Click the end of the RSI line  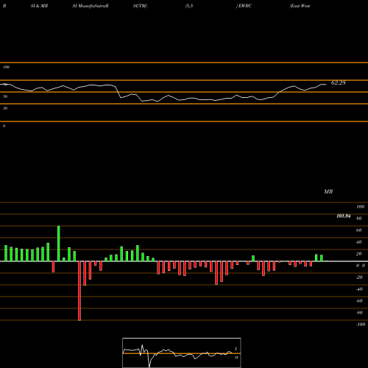(x=326, y=85)
